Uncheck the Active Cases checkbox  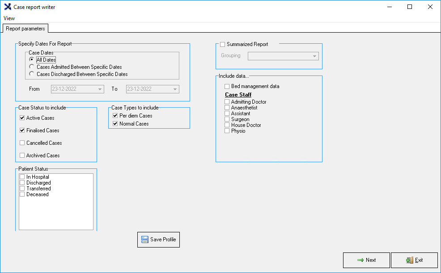(22, 118)
